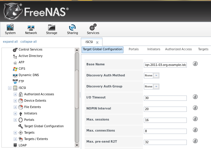Click the Max. connections input field

point(165,131)
